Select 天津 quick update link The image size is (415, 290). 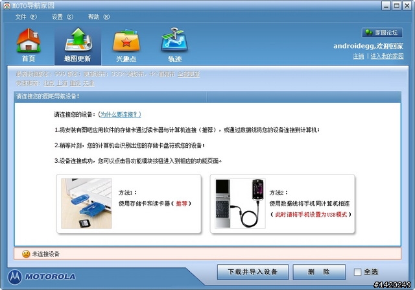pos(88,83)
